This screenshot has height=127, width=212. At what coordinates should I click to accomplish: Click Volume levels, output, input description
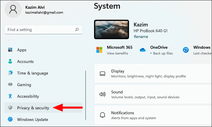pyautogui.click(x=145, y=97)
